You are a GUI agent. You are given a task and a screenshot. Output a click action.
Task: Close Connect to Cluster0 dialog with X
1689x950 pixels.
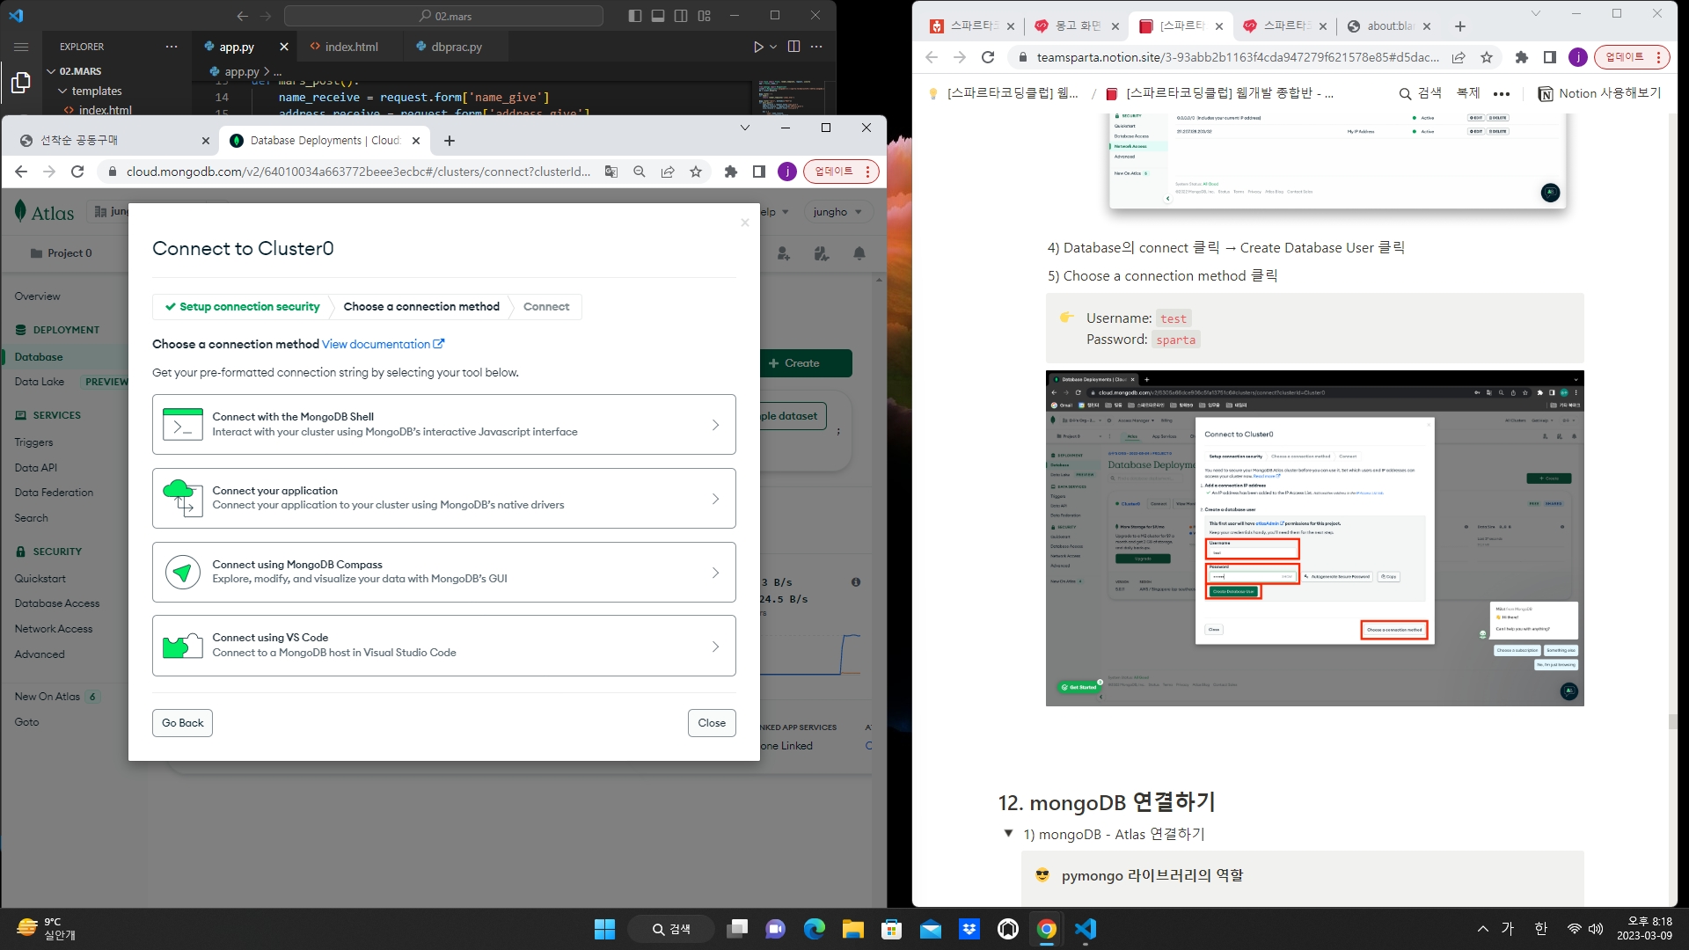point(745,223)
